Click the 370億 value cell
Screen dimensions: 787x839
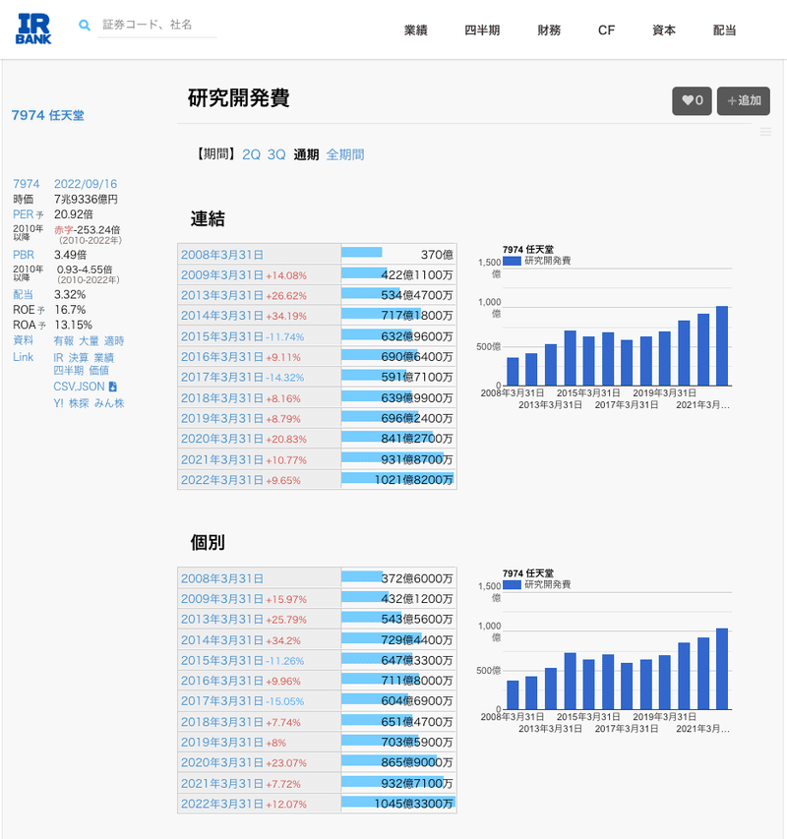coord(398,254)
